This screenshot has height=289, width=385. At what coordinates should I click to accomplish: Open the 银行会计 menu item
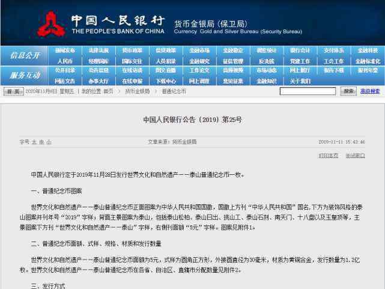point(300,50)
